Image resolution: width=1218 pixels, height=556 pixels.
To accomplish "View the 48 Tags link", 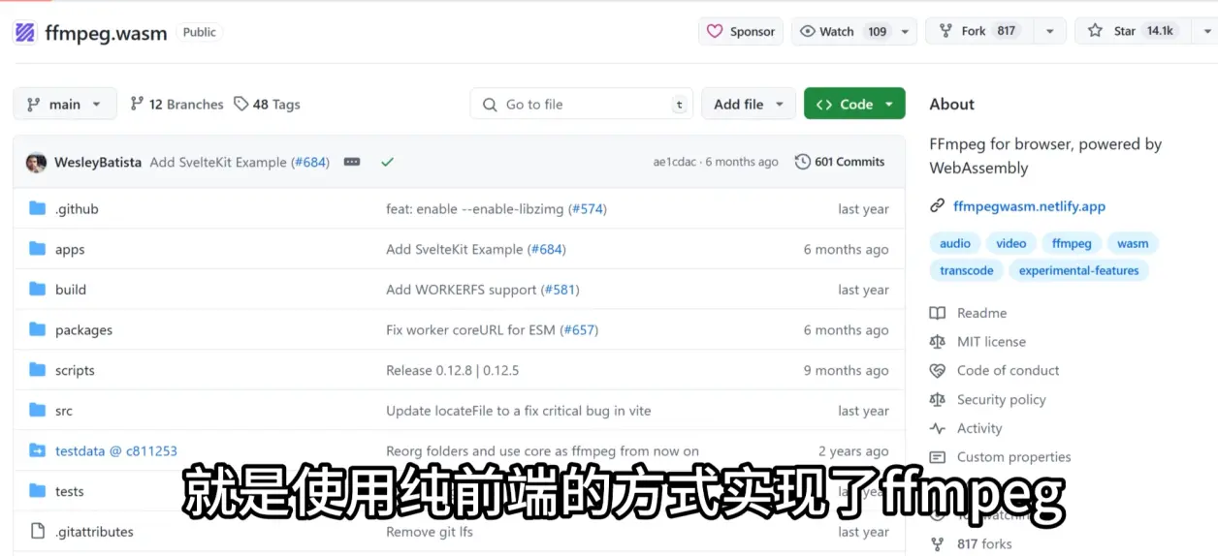I will [x=268, y=104].
